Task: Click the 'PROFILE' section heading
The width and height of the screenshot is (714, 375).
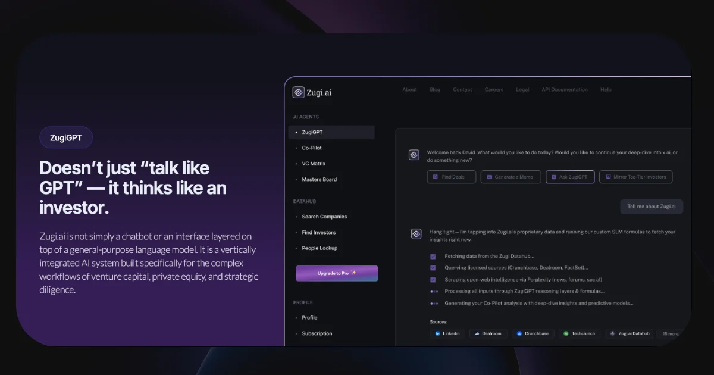Action: point(303,302)
